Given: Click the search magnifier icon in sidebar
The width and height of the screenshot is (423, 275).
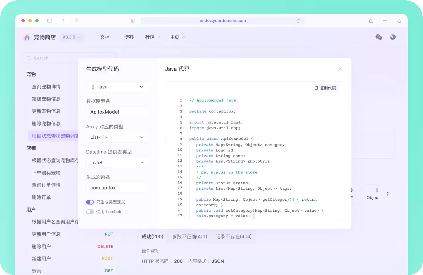Looking at the screenshot, I should 29,58.
